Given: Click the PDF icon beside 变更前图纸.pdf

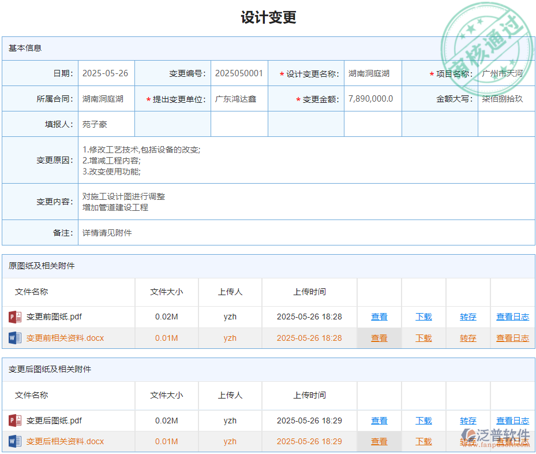Looking at the screenshot, I should 15,317.
